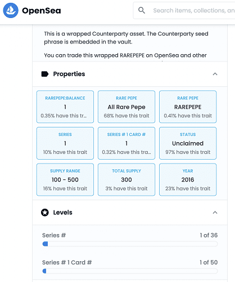Click the Year 2016 property card
Screen dimensions: 235x282
coord(188,179)
